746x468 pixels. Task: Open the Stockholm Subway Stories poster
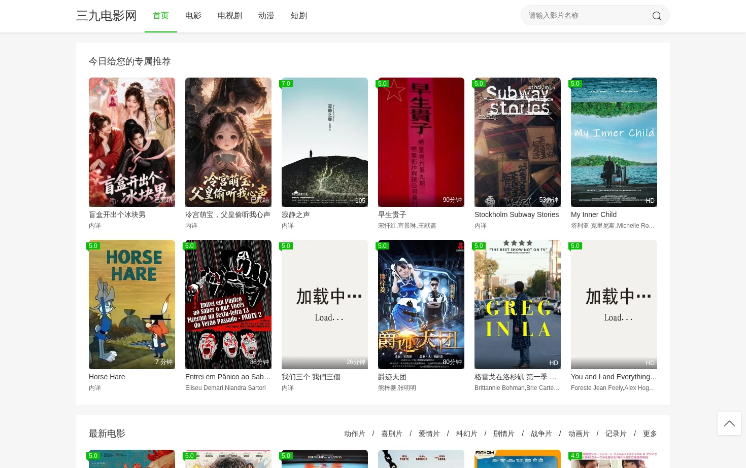[518, 142]
